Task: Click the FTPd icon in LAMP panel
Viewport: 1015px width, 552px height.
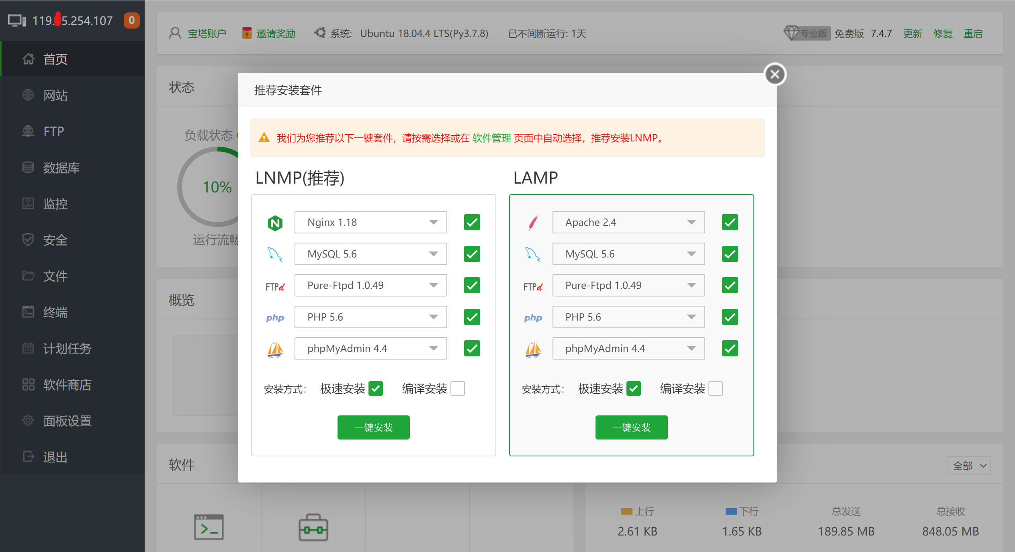Action: tap(533, 286)
